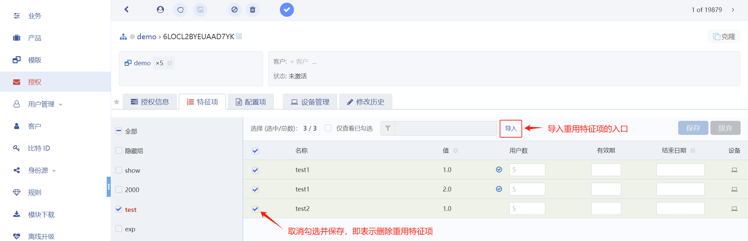Check the 隐藏组 group checkbox

click(x=119, y=150)
